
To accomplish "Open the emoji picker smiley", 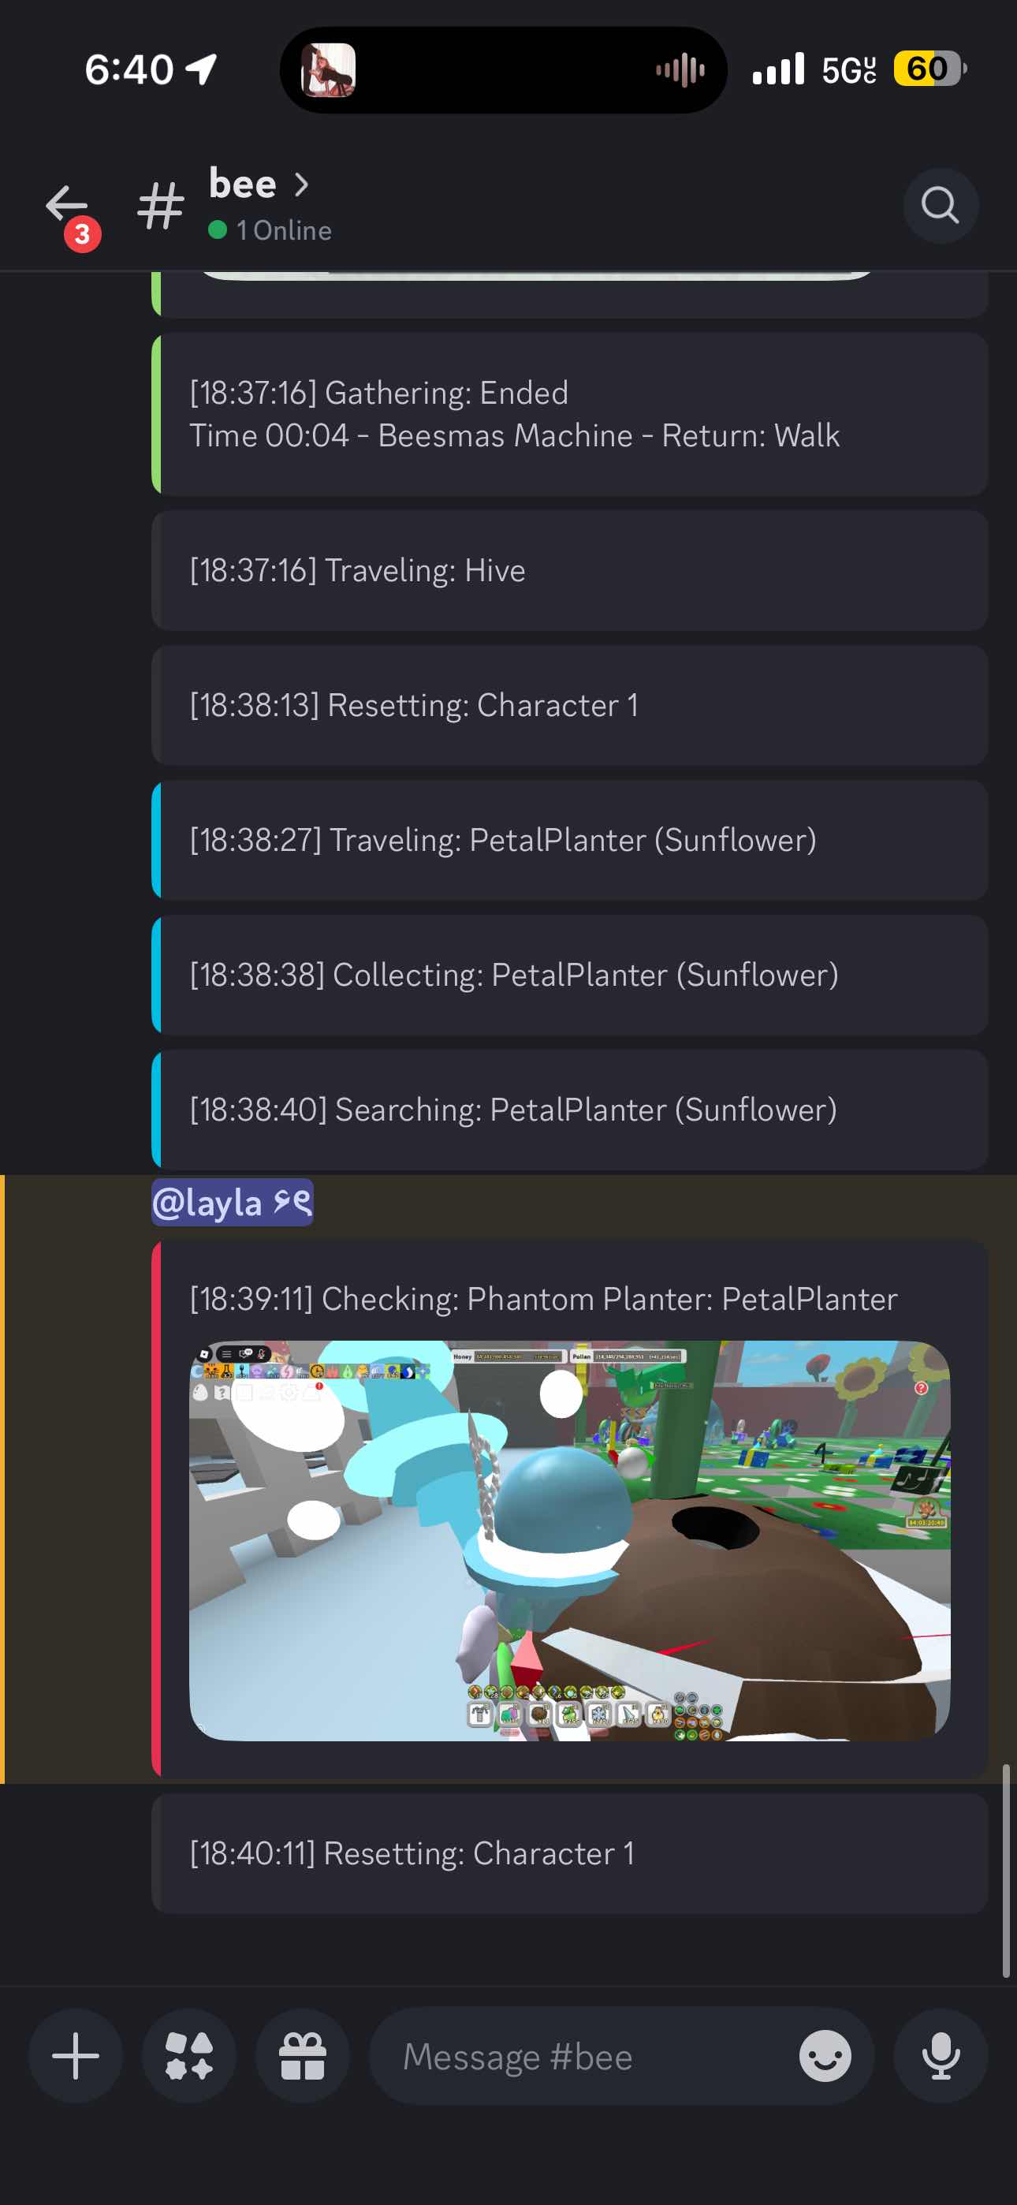I will 825,2056.
